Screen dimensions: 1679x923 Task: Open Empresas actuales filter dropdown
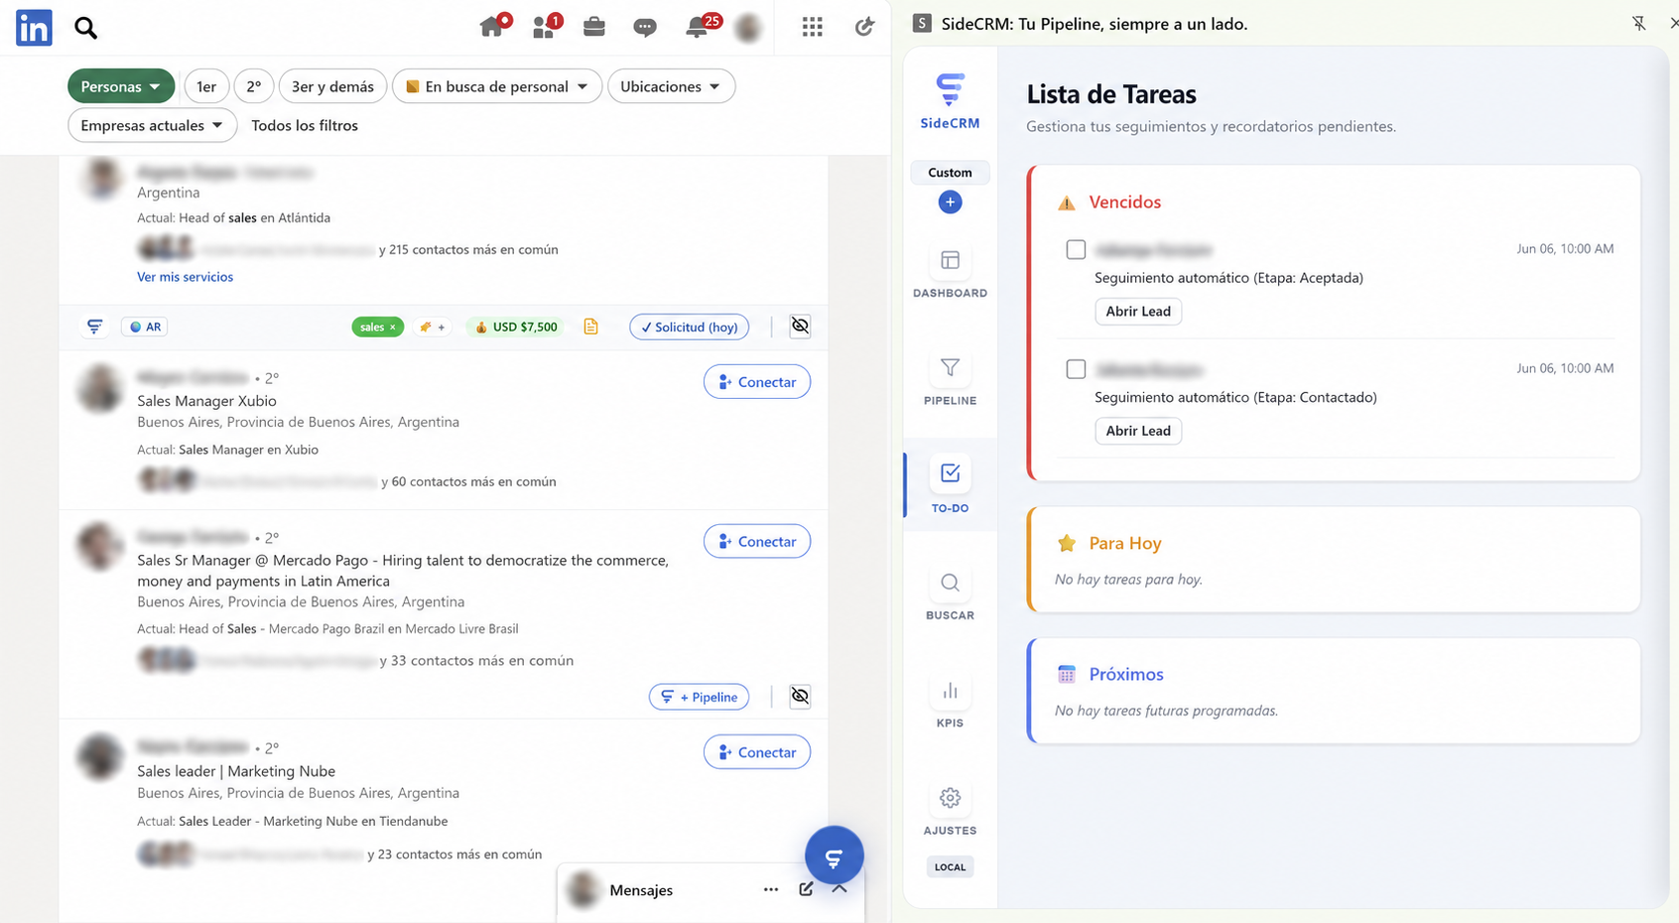(153, 125)
